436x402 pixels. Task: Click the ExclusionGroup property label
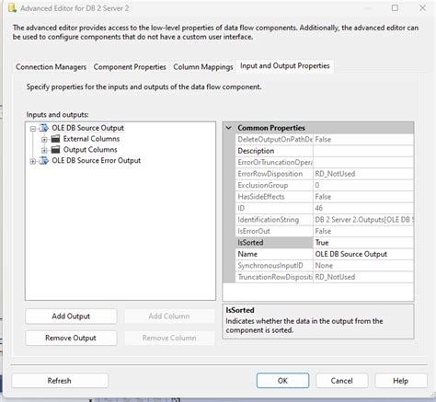(x=274, y=185)
